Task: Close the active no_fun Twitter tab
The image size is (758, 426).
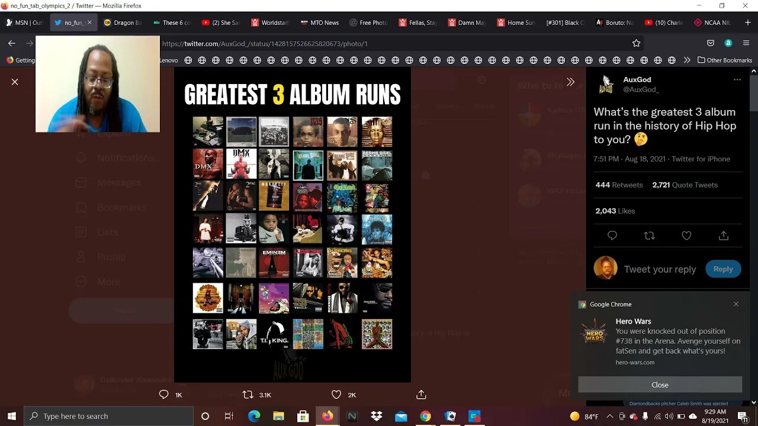Action: [x=89, y=22]
